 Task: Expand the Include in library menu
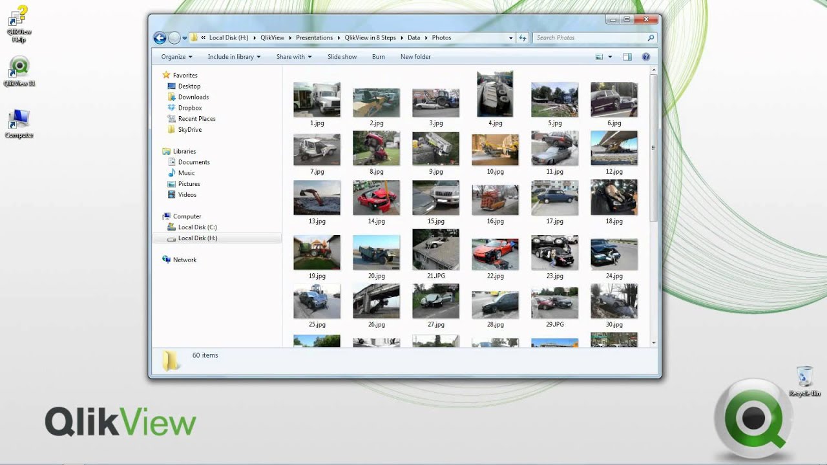point(234,57)
